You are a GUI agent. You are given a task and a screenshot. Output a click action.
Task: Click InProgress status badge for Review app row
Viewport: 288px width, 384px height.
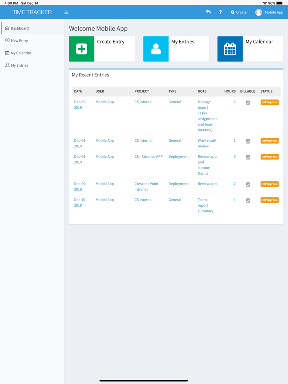pos(269,184)
